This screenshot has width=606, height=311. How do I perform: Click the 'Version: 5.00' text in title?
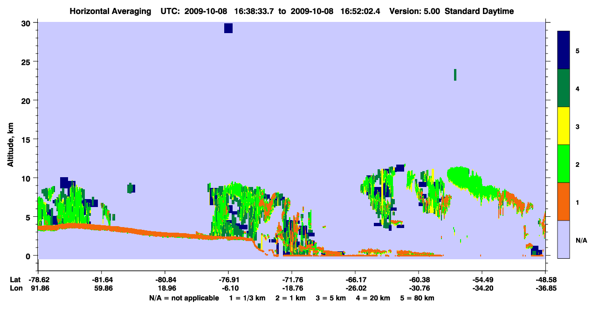tap(414, 11)
